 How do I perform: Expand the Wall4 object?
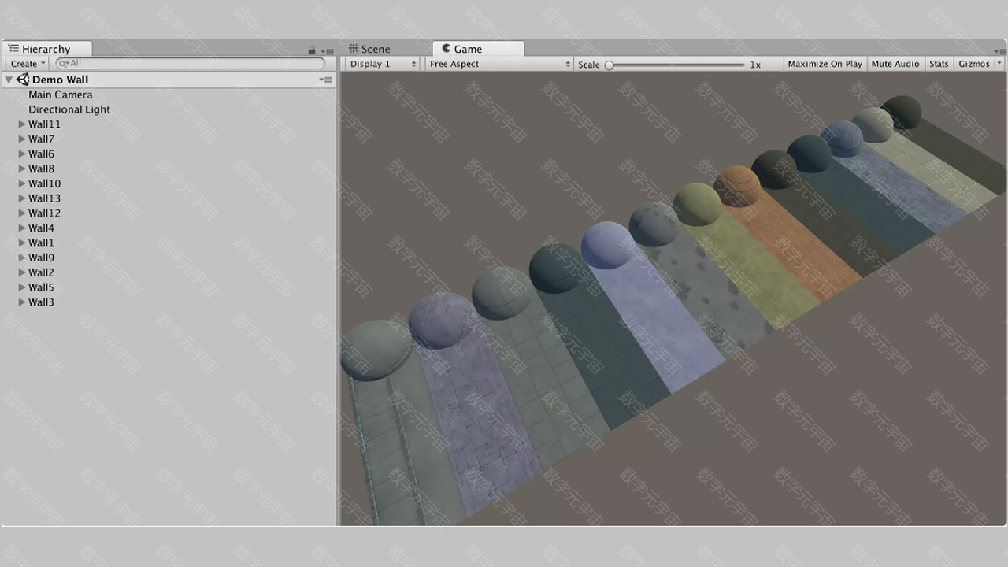pos(22,228)
